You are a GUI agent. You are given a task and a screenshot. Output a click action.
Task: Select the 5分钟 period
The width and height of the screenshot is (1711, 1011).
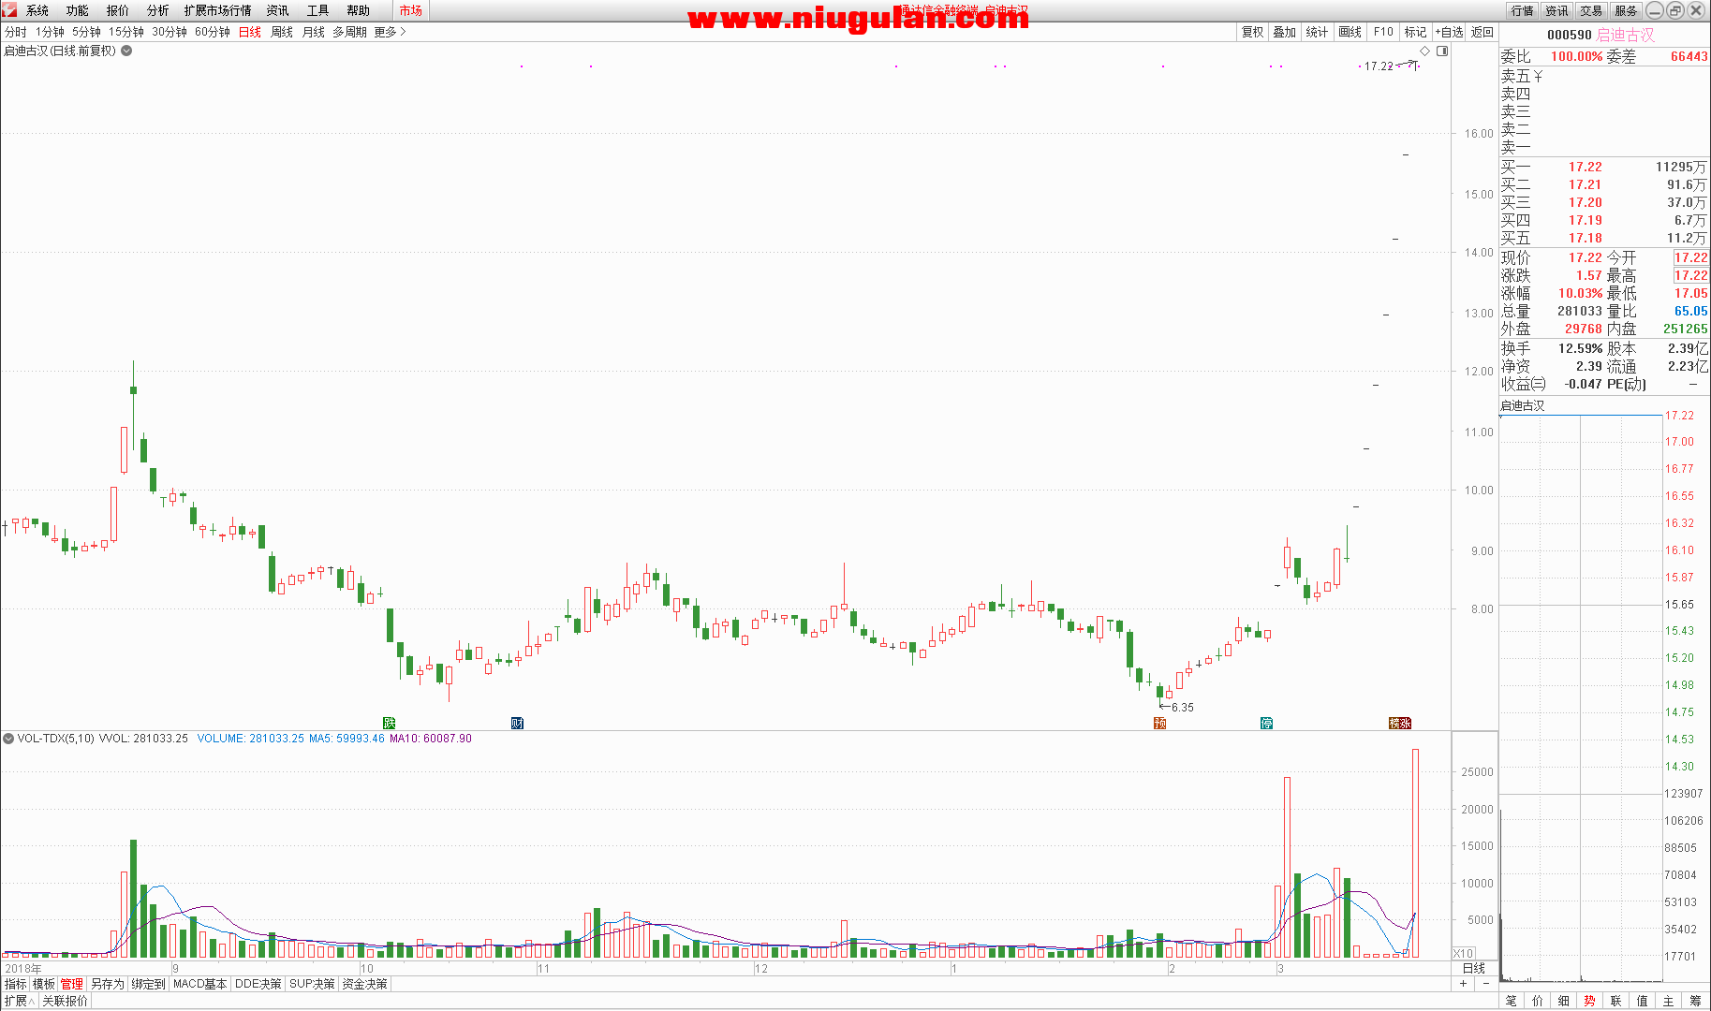pos(87,32)
